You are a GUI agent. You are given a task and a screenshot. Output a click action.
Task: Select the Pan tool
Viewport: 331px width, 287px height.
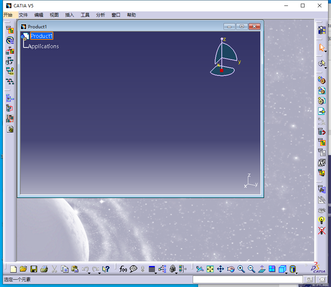coord(221,269)
